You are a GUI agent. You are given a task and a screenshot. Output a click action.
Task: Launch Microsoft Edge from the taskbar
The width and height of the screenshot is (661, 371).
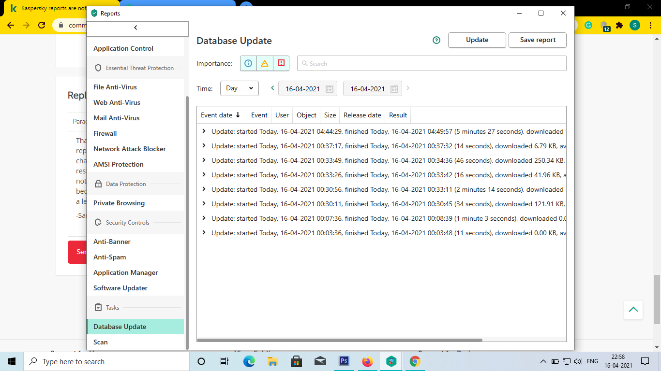point(249,361)
